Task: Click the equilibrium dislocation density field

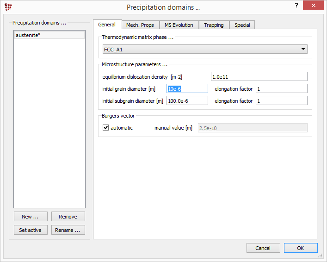Action: 259,76
